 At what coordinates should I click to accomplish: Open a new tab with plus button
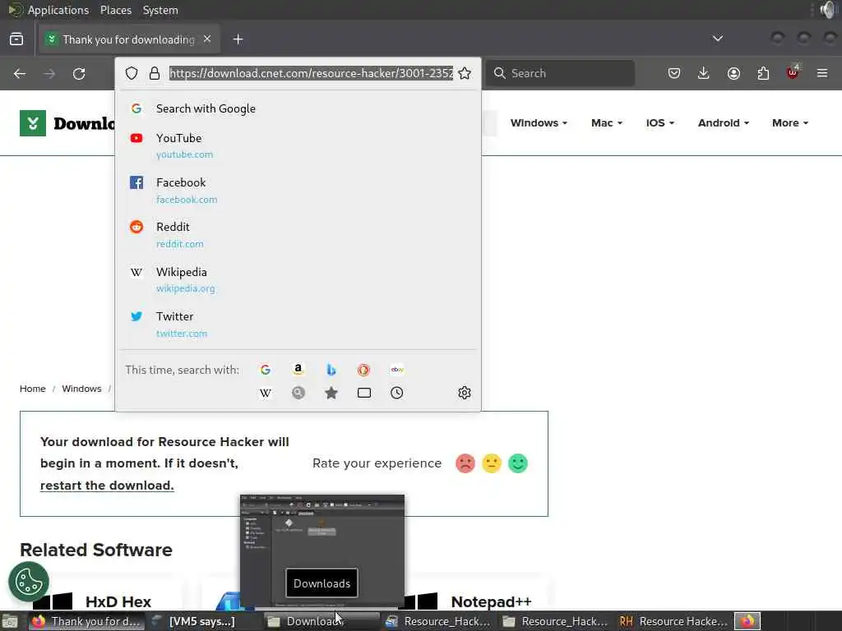click(238, 39)
